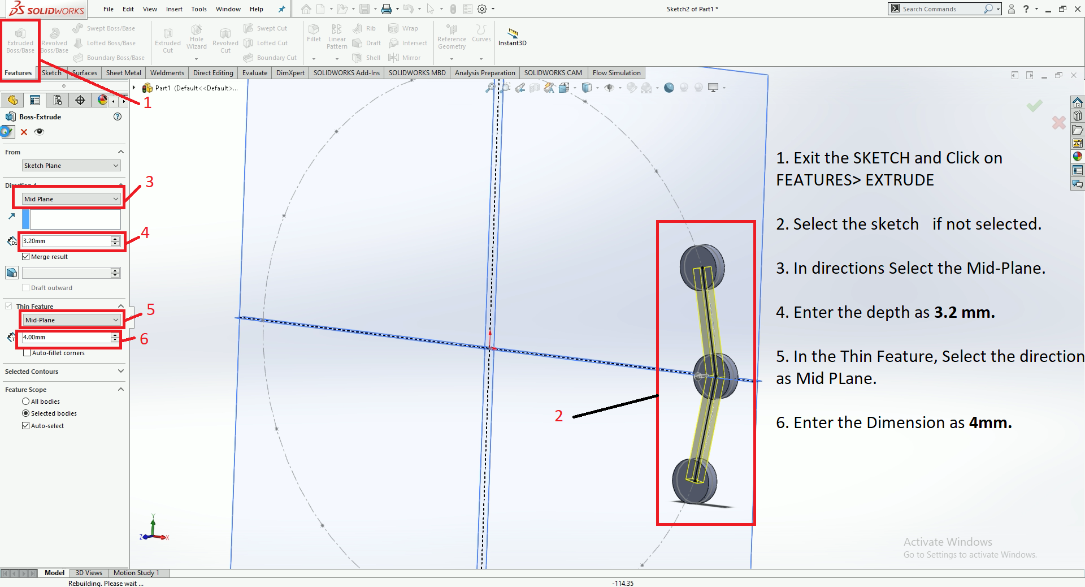Switch to FeatureManager design tree tab icon

tap(12, 100)
